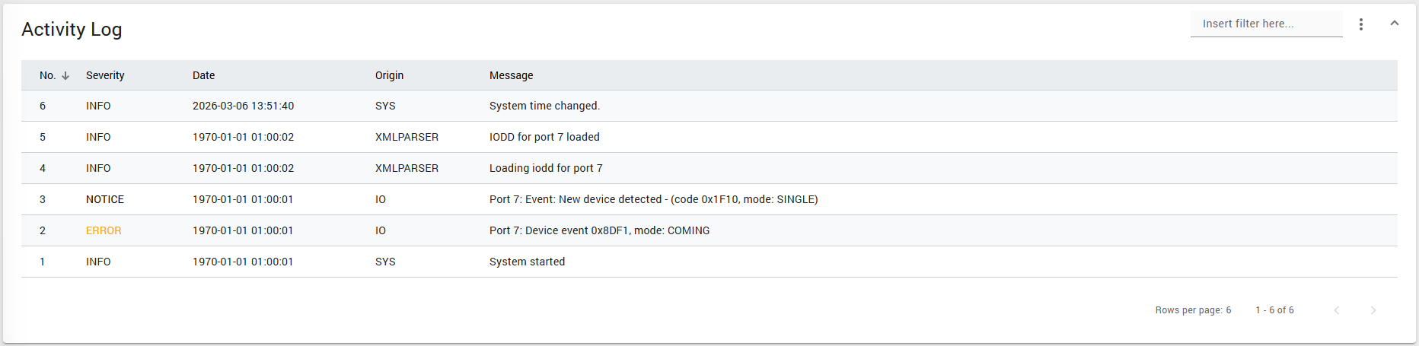Screen dimensions: 1419x346
Task: Select the 'System time changed.' log row
Action: coord(544,106)
